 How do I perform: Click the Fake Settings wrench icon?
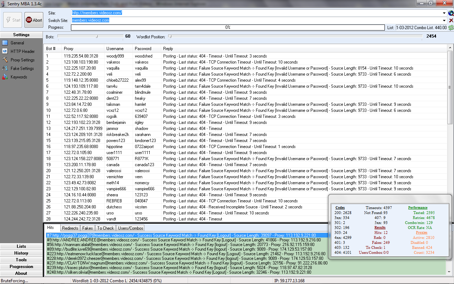(5, 69)
